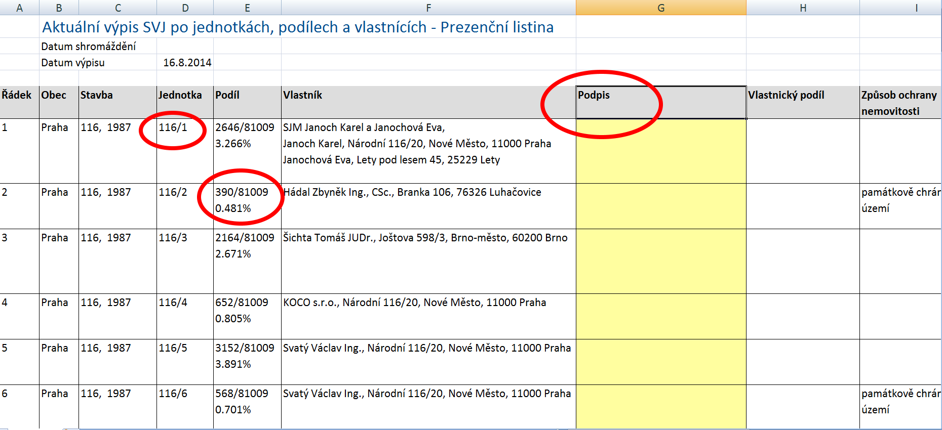Select column H header

tap(803, 8)
